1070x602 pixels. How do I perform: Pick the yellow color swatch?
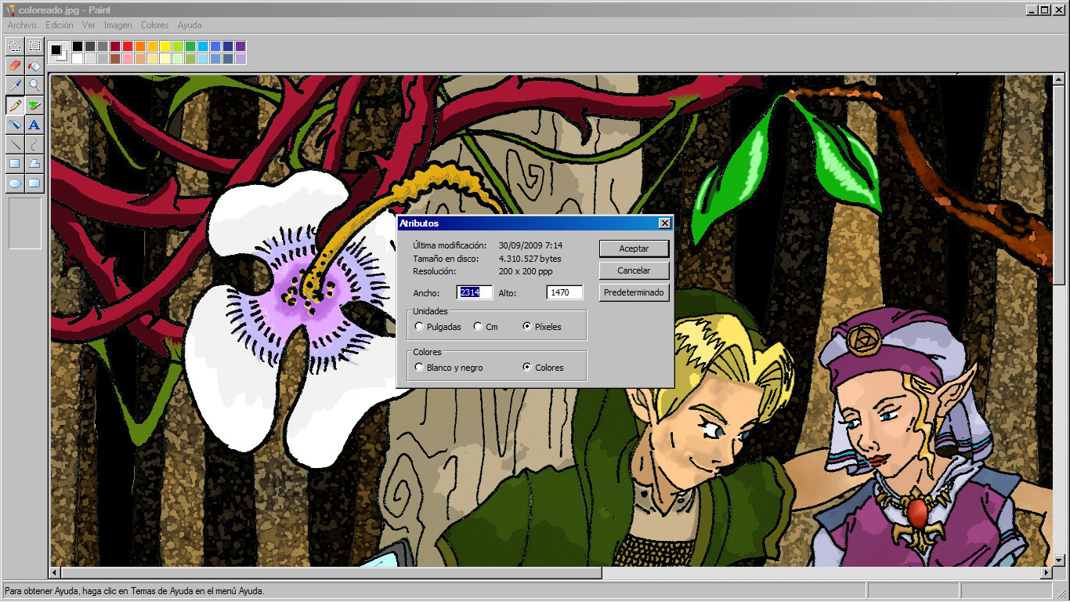pos(165,46)
